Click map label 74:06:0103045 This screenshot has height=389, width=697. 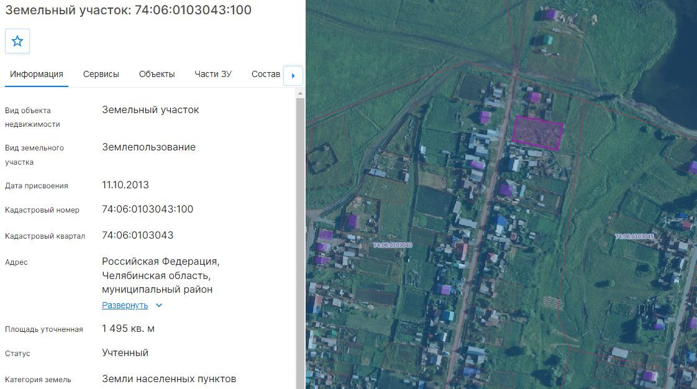(634, 236)
